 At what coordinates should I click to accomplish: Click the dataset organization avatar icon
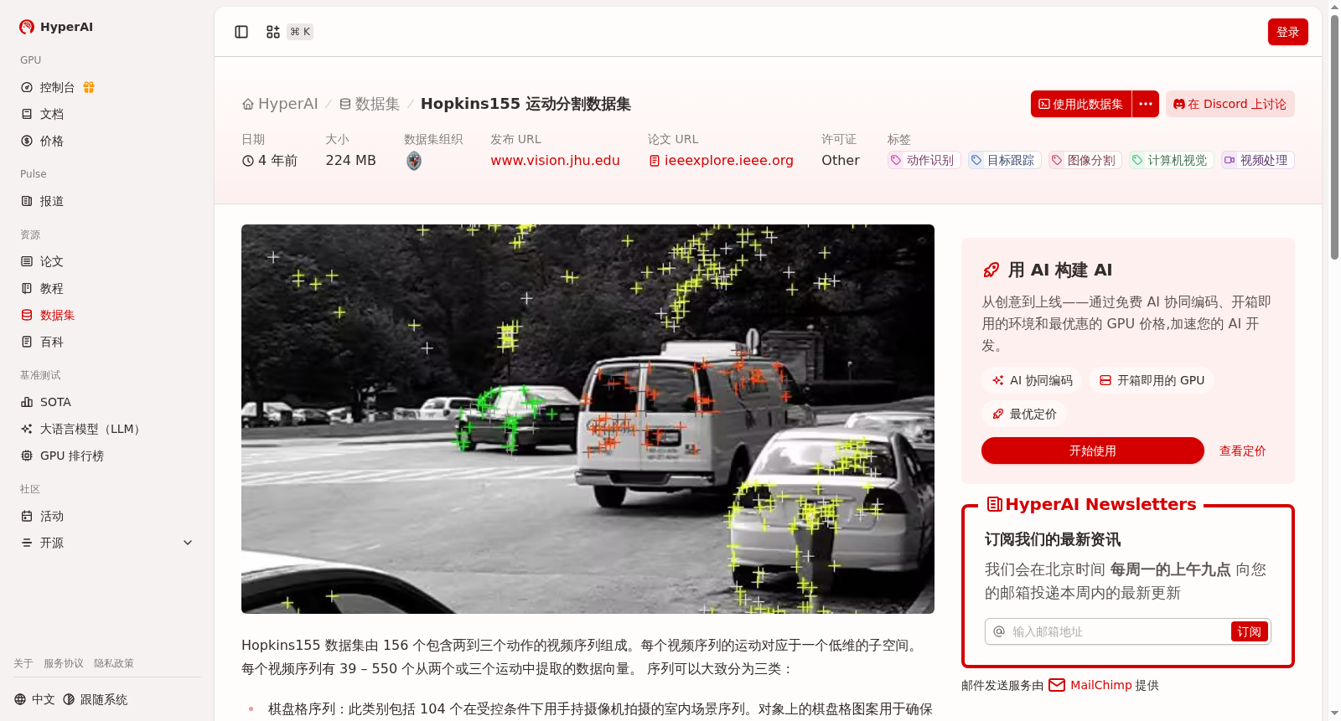pyautogui.click(x=414, y=161)
